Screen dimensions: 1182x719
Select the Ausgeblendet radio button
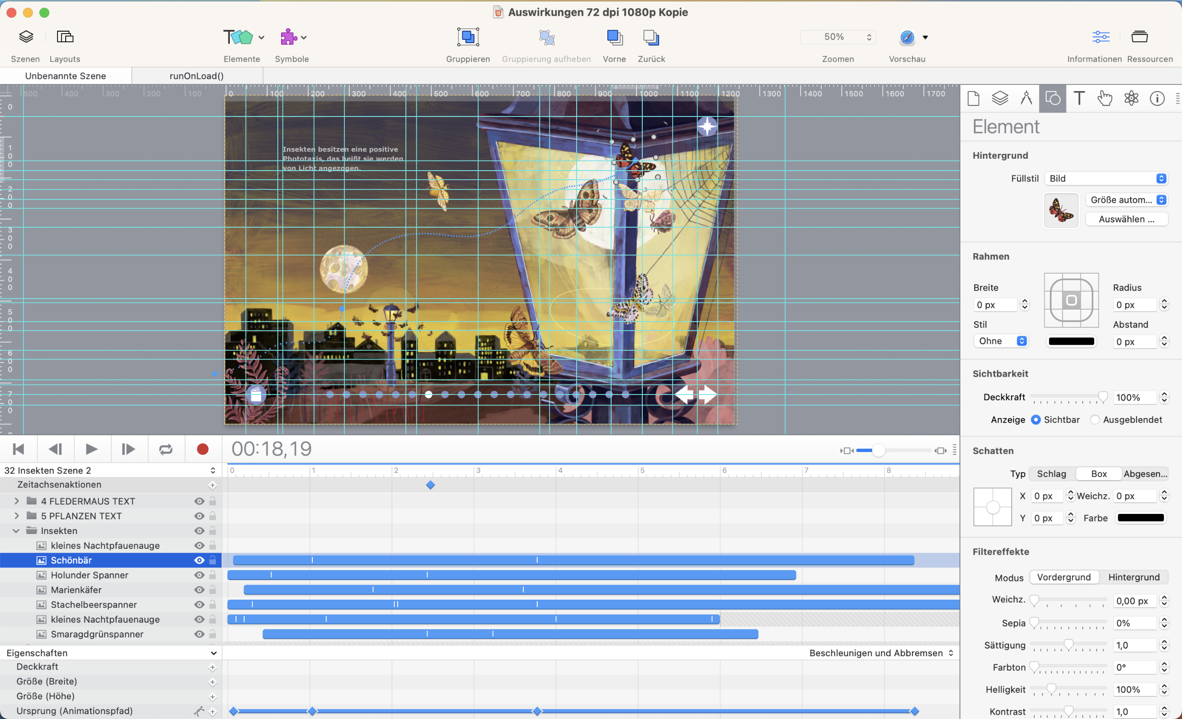(x=1095, y=420)
